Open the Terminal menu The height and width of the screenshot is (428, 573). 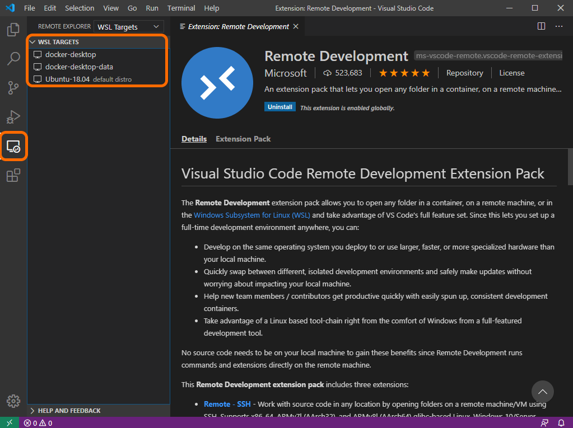(181, 8)
